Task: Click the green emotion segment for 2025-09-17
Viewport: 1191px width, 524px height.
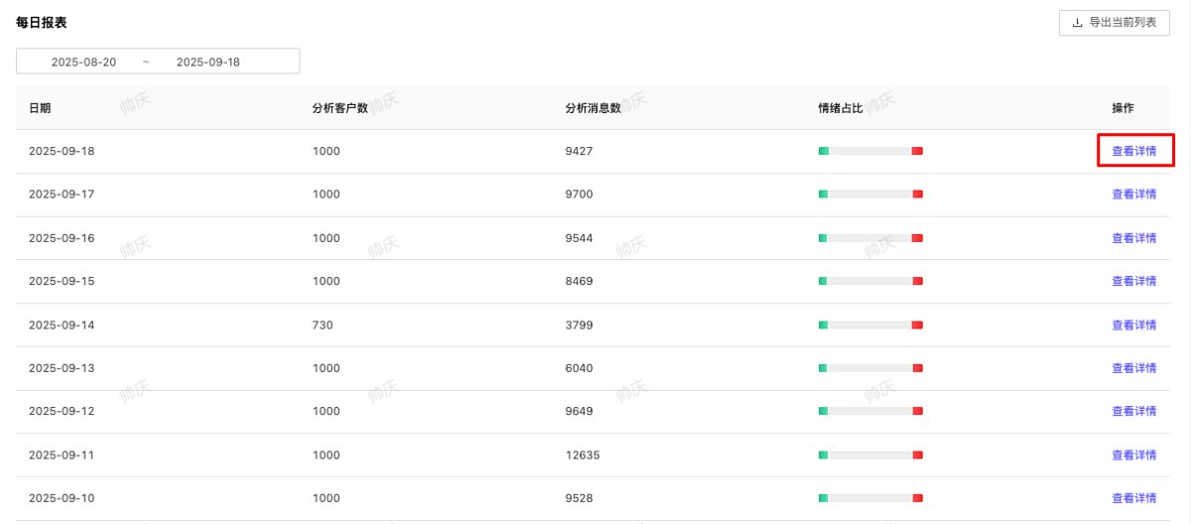Action: pyautogui.click(x=823, y=195)
